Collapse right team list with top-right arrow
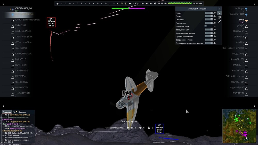The height and width of the screenshot is (145, 258). pyautogui.click(x=254, y=4)
